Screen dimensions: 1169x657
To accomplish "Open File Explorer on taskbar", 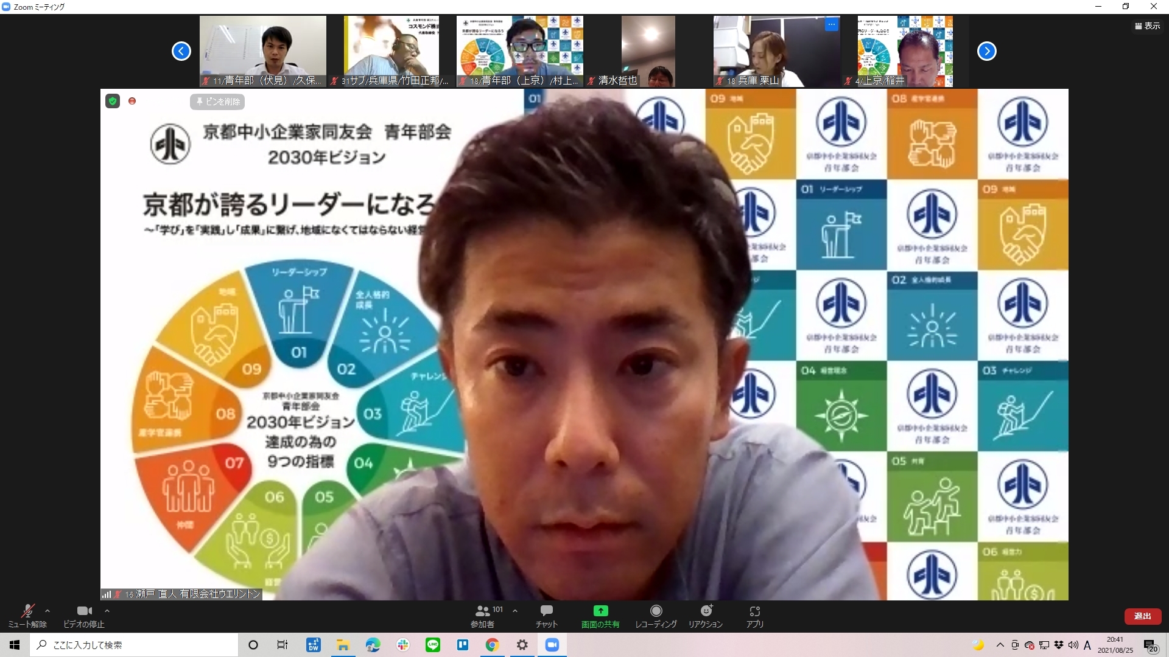I will (x=343, y=645).
